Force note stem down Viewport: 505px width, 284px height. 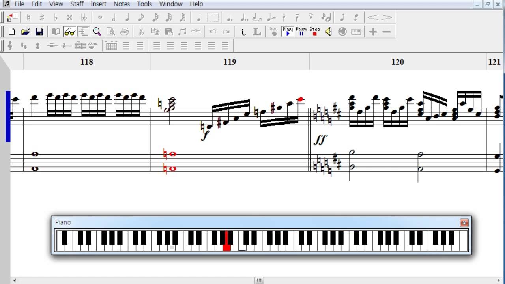(356, 17)
